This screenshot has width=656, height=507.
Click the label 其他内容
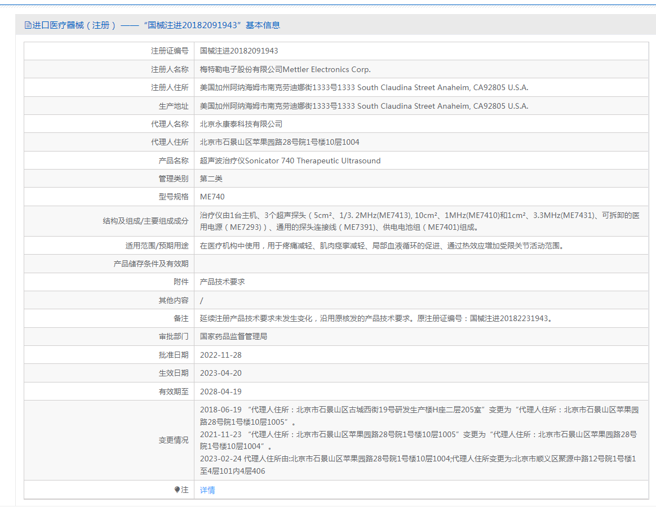point(174,300)
